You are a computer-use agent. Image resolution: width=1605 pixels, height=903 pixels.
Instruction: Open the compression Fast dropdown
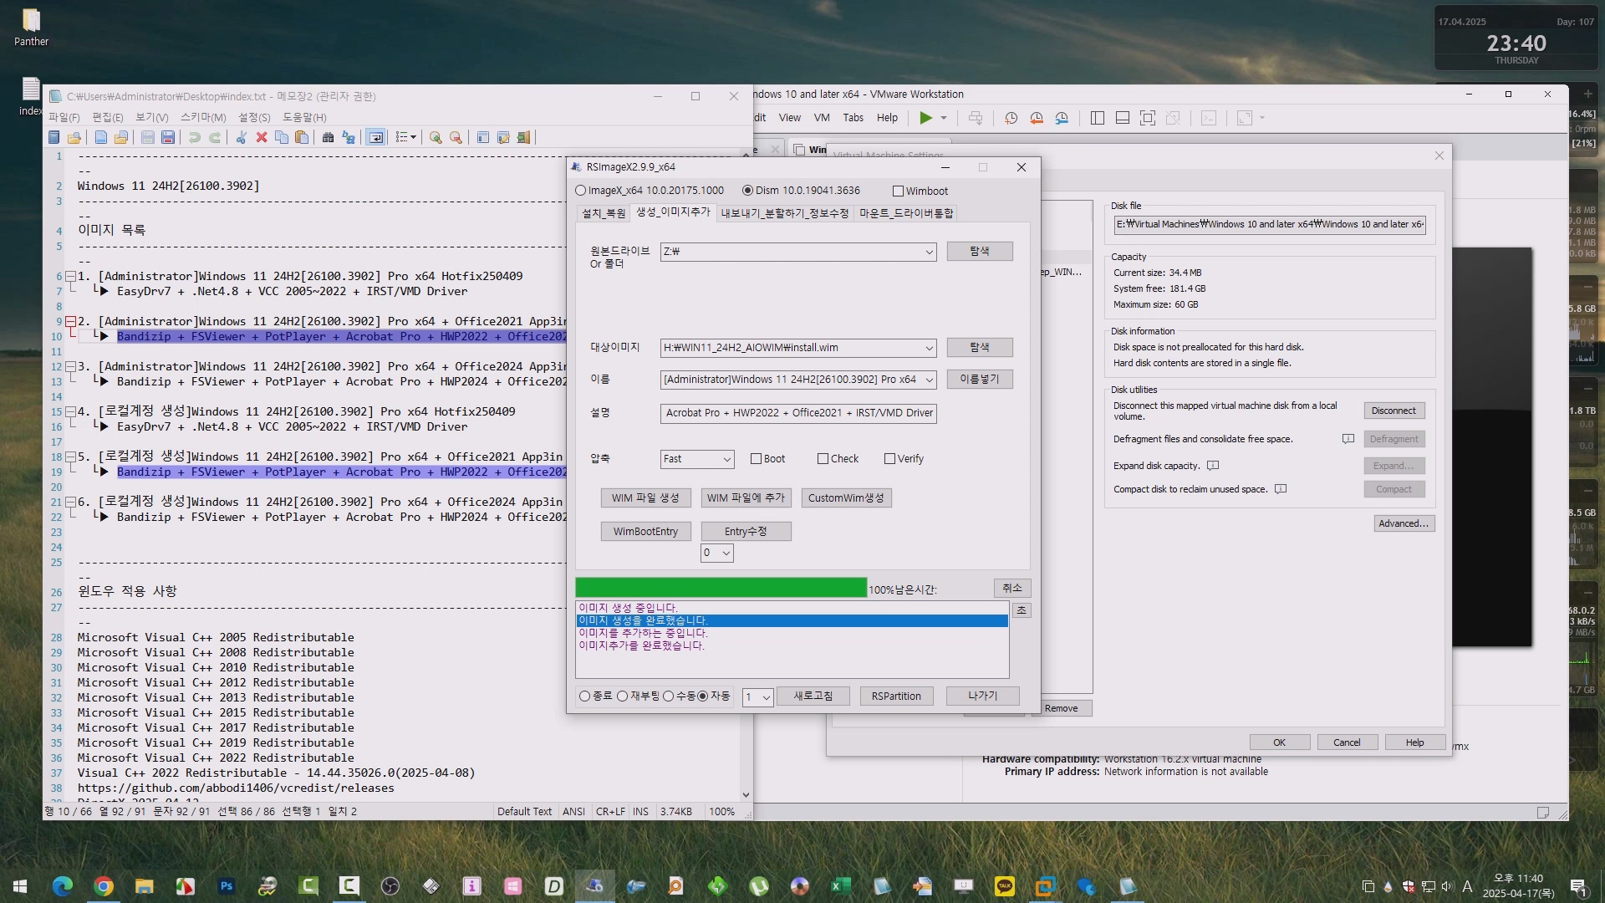point(726,459)
